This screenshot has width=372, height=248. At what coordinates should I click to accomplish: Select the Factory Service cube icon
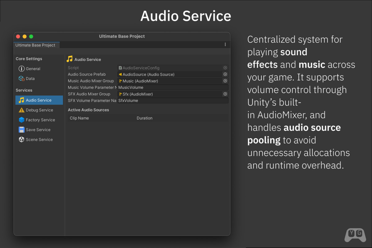pyautogui.click(x=21, y=120)
